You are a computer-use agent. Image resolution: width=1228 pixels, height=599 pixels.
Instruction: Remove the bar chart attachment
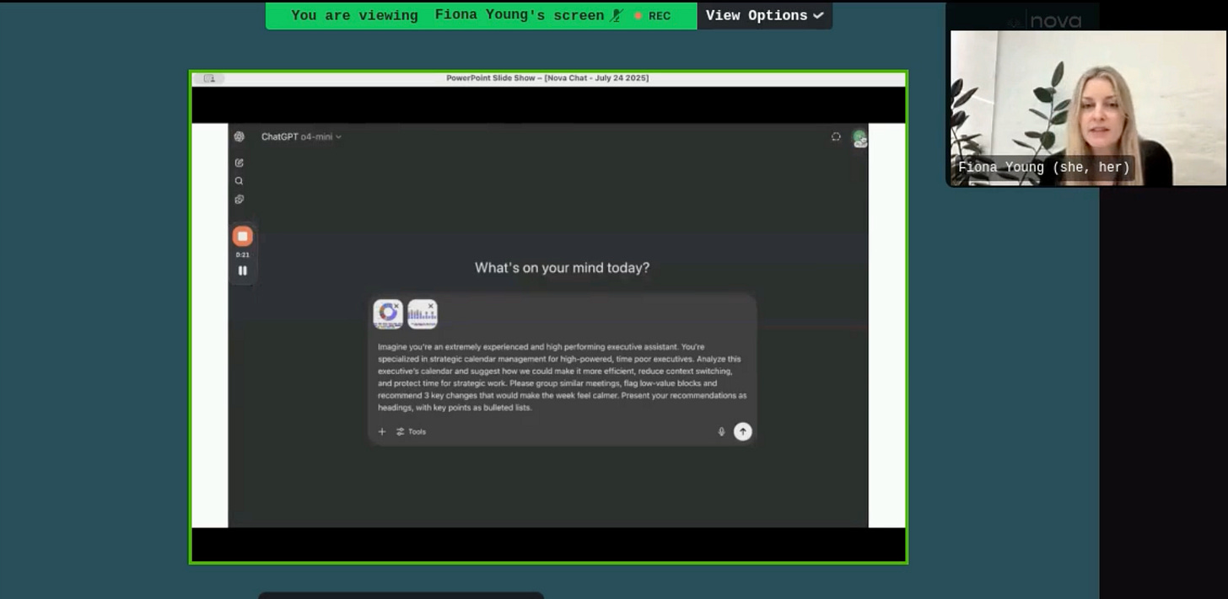click(431, 307)
